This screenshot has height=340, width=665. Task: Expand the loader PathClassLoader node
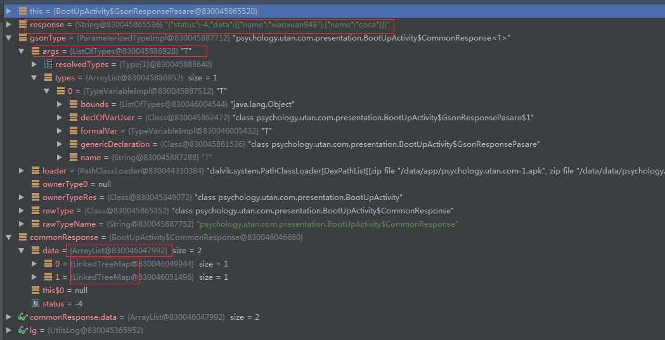coord(22,171)
